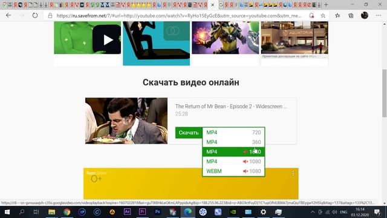The image size is (387, 218).
Task: Choose second MP4 muted 1080 option
Action: point(233,162)
